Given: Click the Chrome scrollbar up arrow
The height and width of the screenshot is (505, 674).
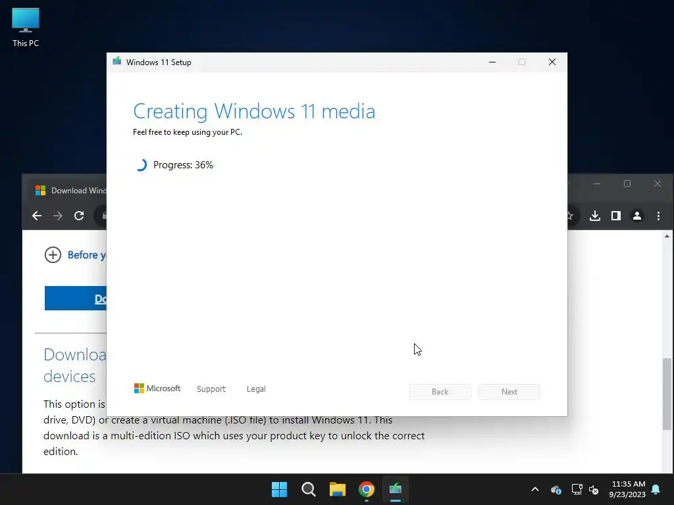Looking at the screenshot, I should pyautogui.click(x=667, y=236).
